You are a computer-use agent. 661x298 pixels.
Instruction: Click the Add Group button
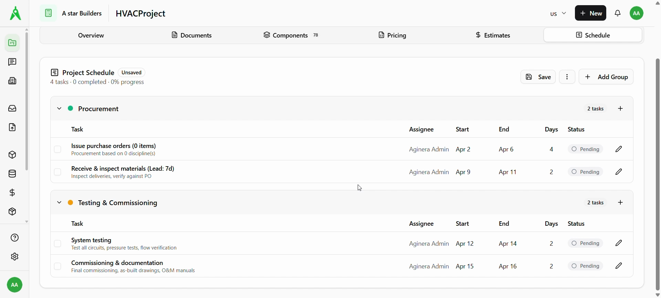[606, 77]
